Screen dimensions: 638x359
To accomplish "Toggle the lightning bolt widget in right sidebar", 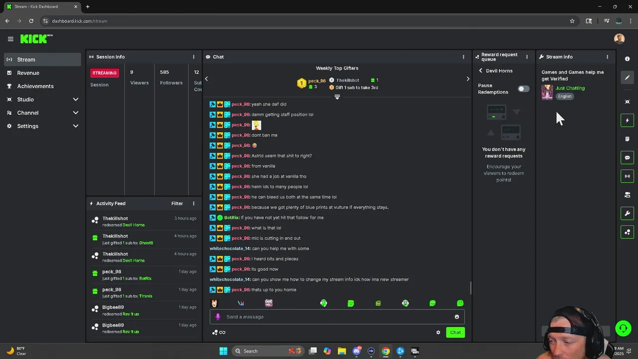I will coord(627,120).
